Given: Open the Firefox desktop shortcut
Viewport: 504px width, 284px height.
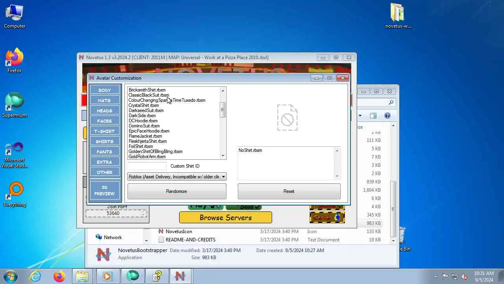Looking at the screenshot, I should 15,60.
